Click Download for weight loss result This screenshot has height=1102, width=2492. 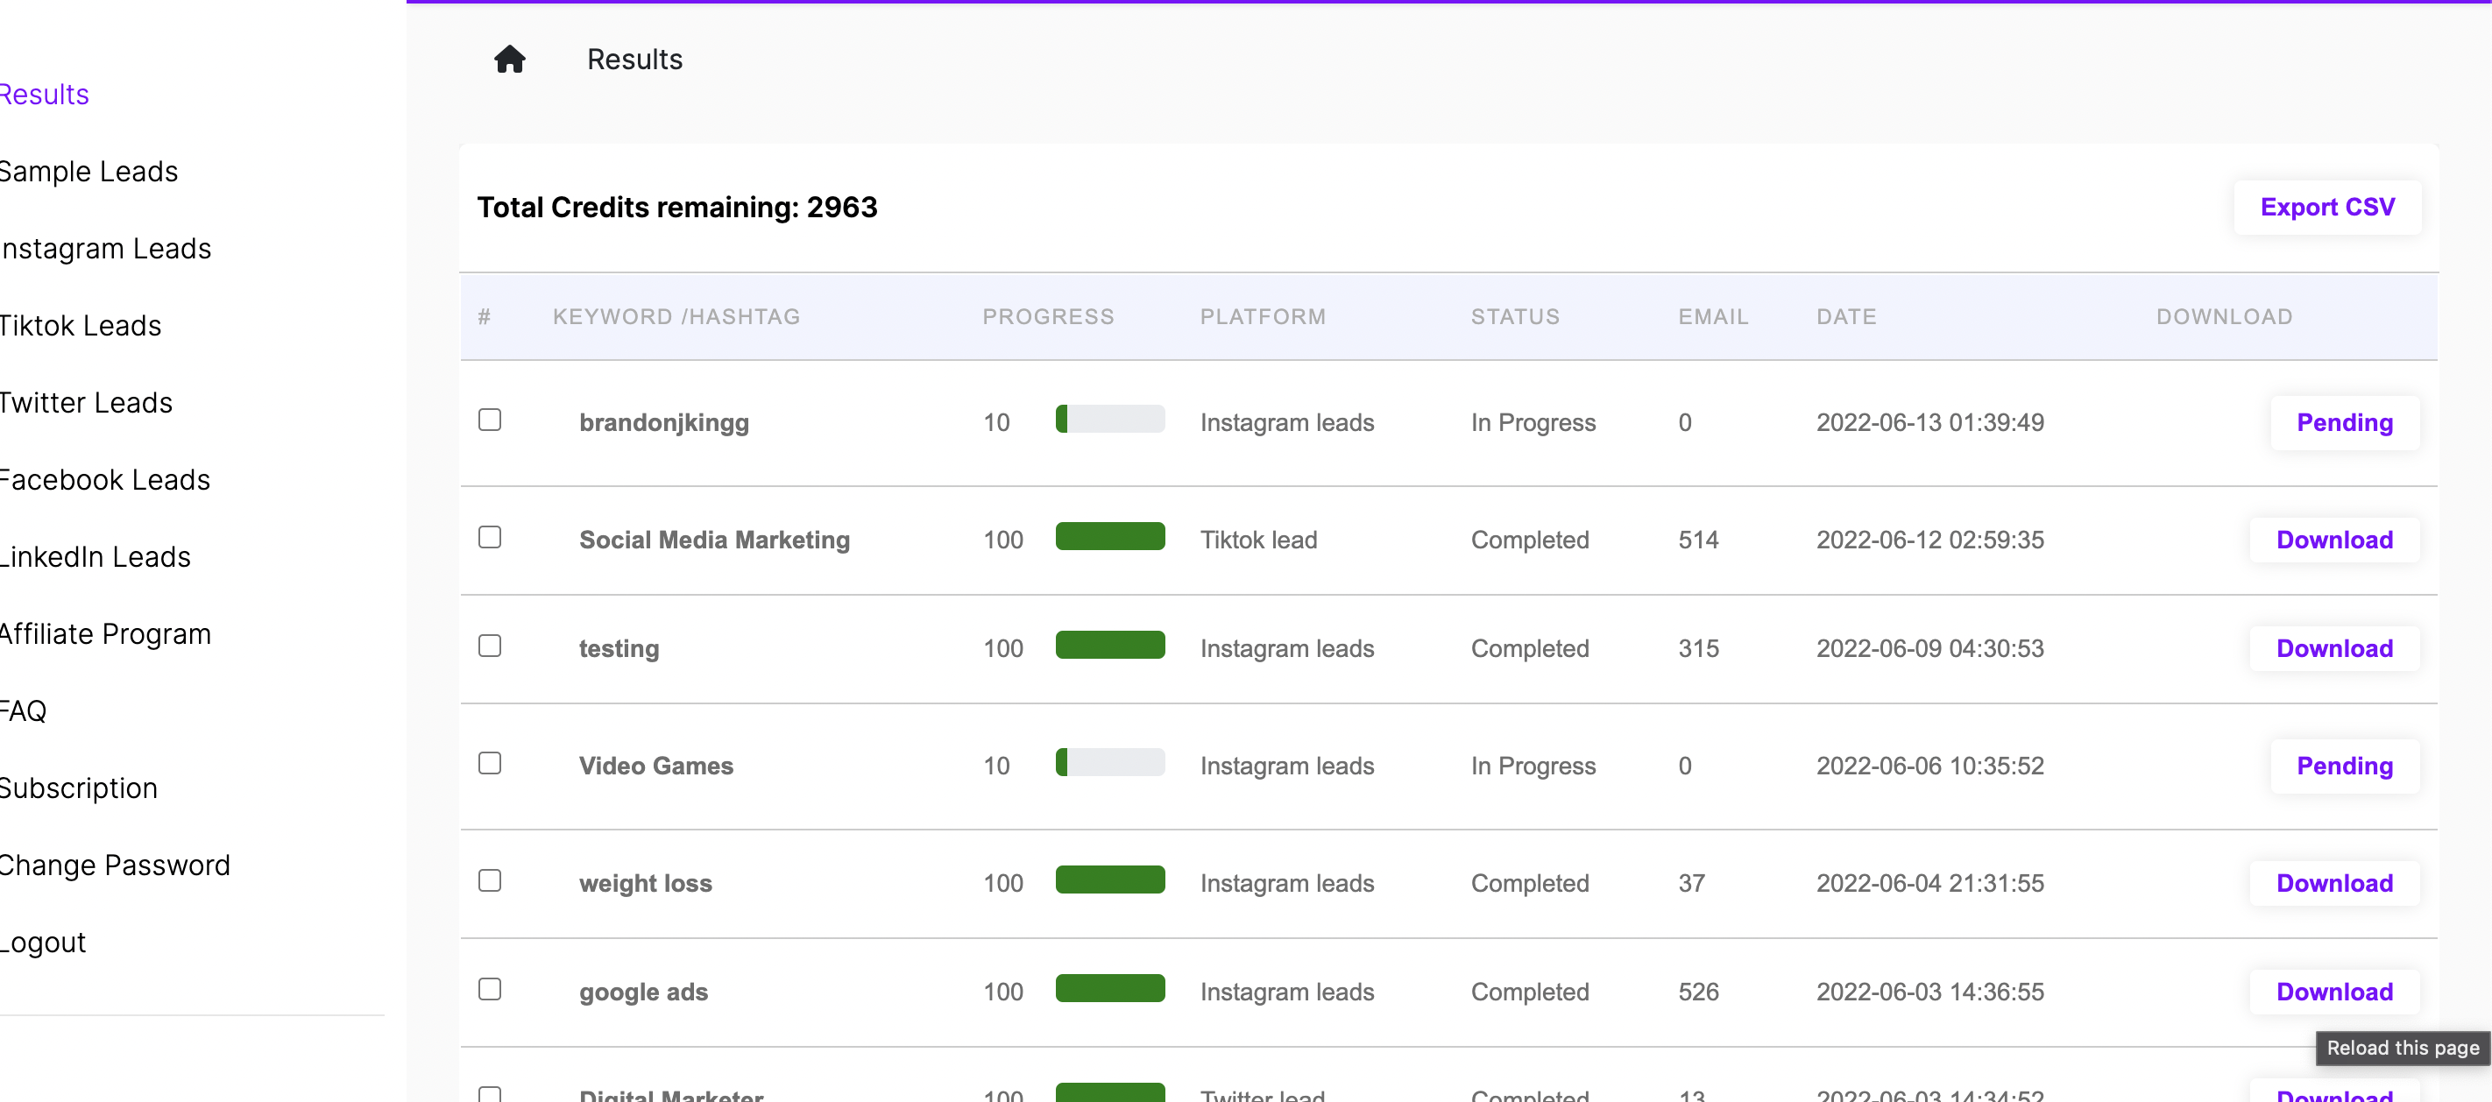click(2334, 881)
